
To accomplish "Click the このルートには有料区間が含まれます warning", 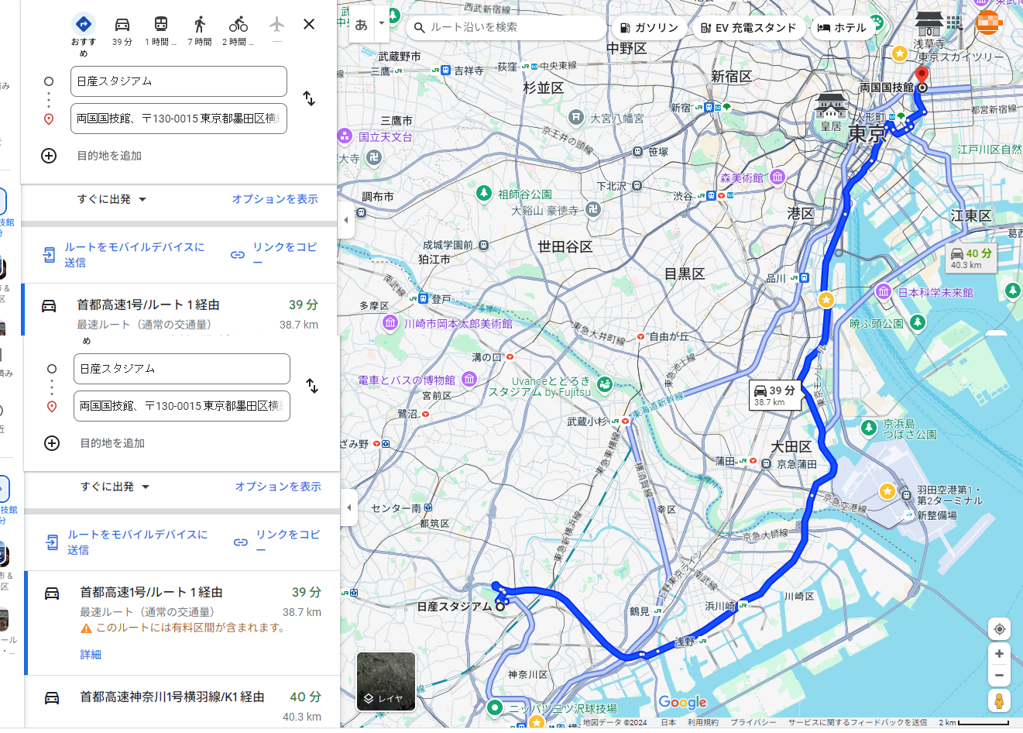I will pos(184,628).
